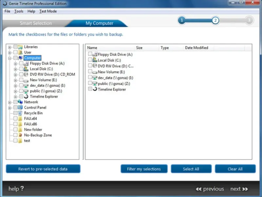Click the FAU.x86 folder icon
The image size is (262, 197).
click(20, 124)
